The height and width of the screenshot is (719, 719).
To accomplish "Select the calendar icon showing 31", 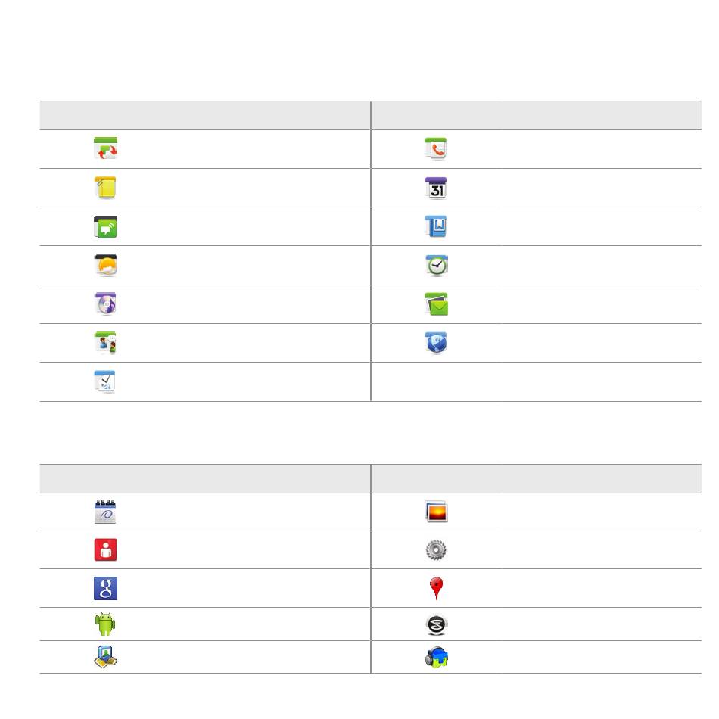I will pos(436,188).
